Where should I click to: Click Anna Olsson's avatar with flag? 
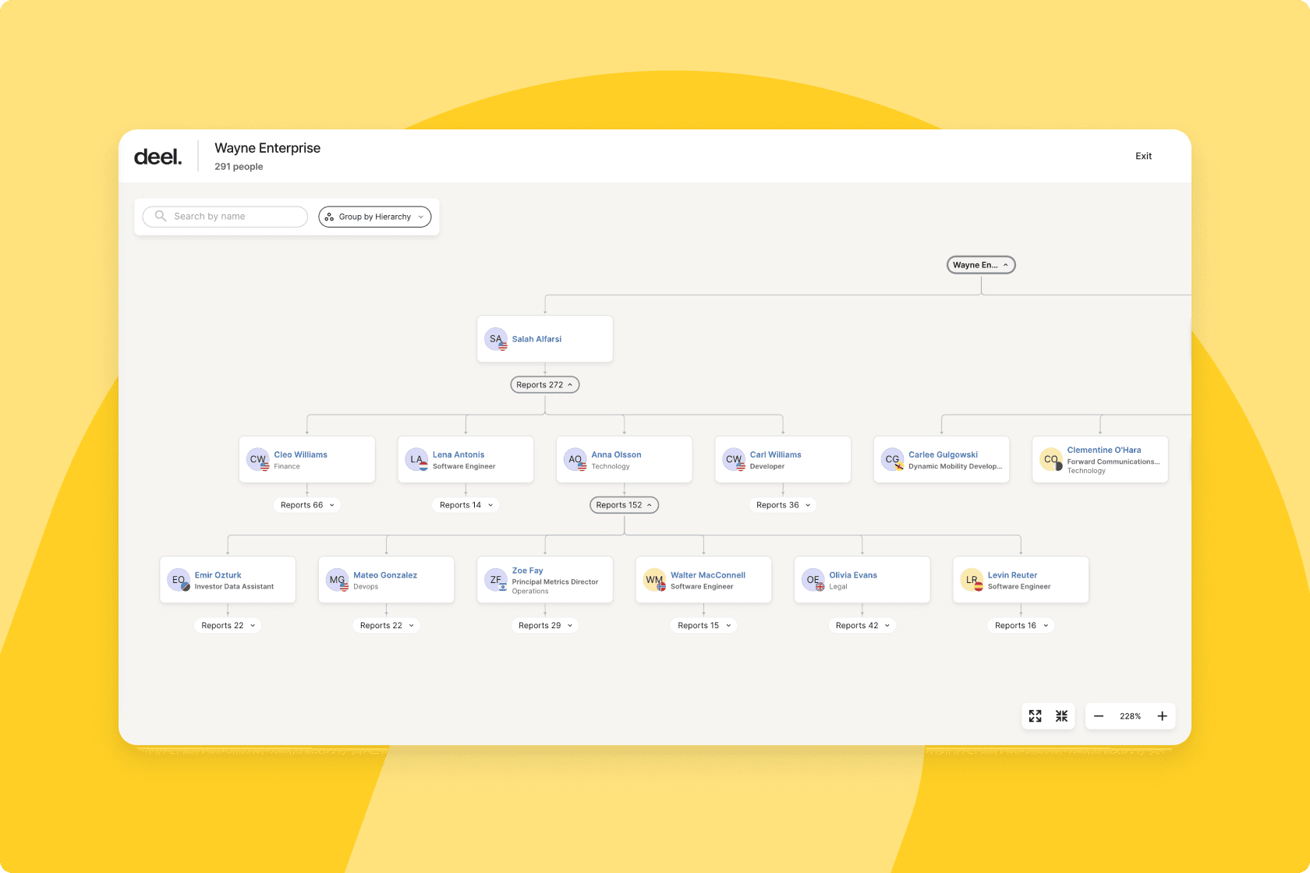(x=575, y=460)
